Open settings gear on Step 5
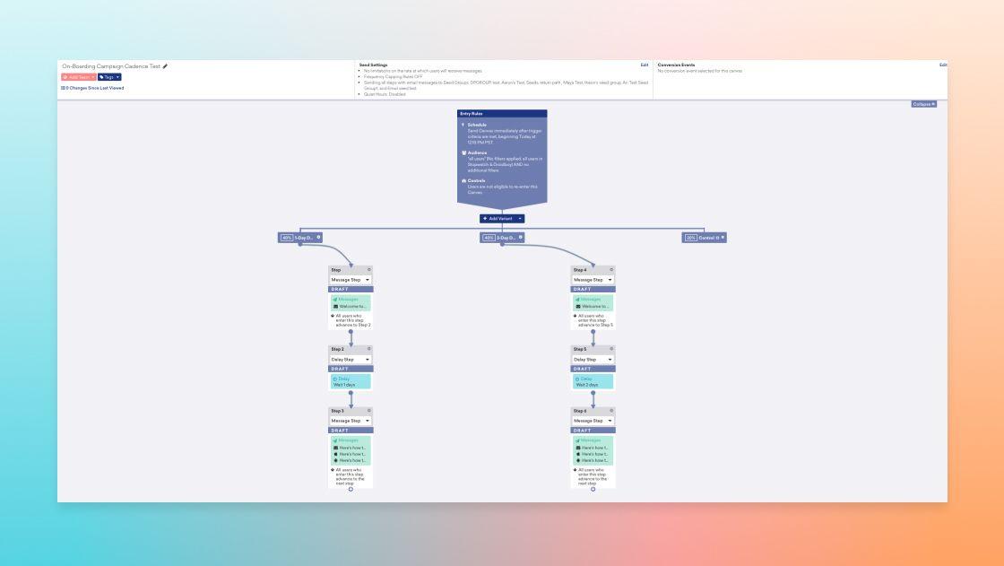 [x=611, y=349]
